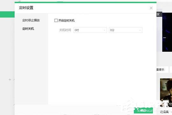Click the plus icon in left sidebar

click(x=10, y=80)
